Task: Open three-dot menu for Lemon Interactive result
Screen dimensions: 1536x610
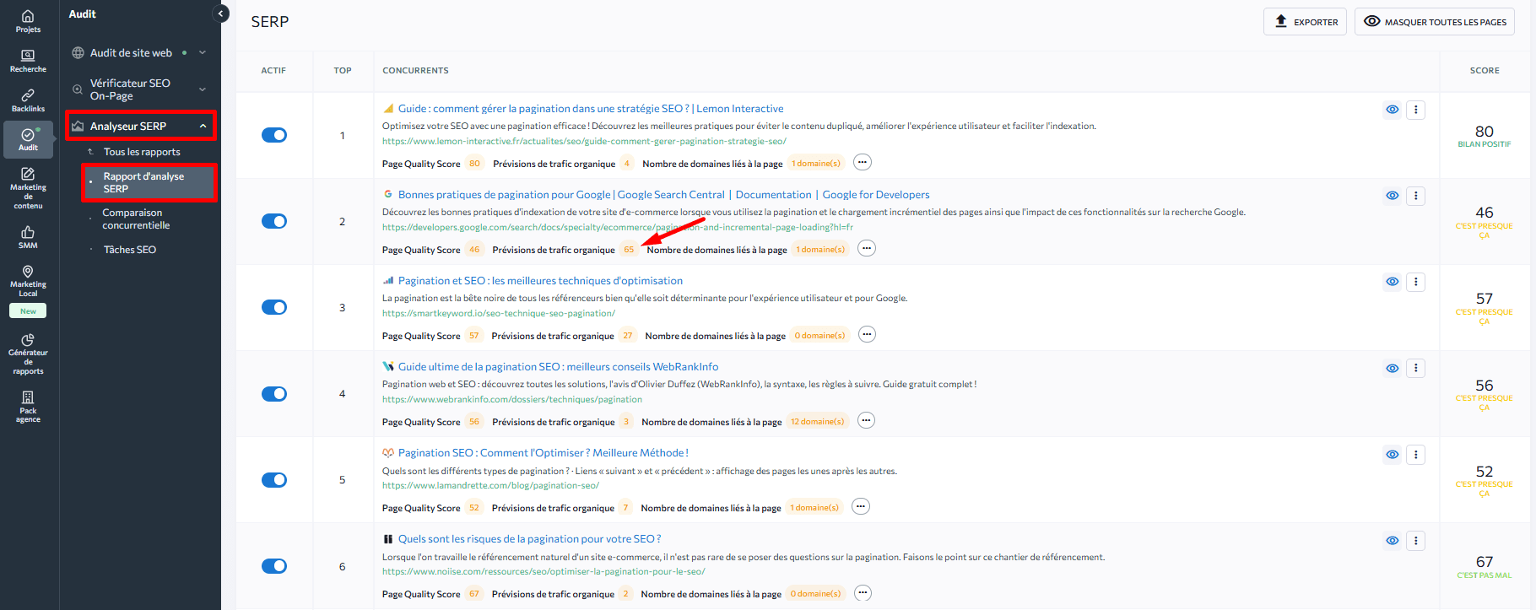Action: coord(1416,110)
